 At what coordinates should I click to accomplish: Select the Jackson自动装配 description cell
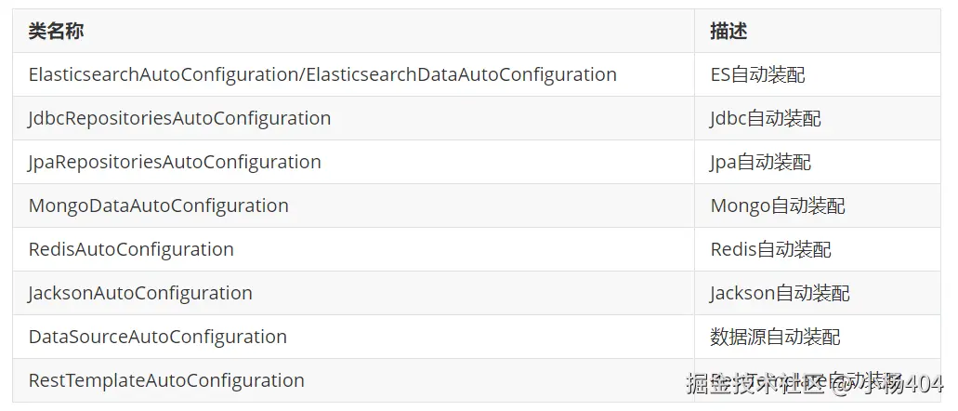[781, 293]
